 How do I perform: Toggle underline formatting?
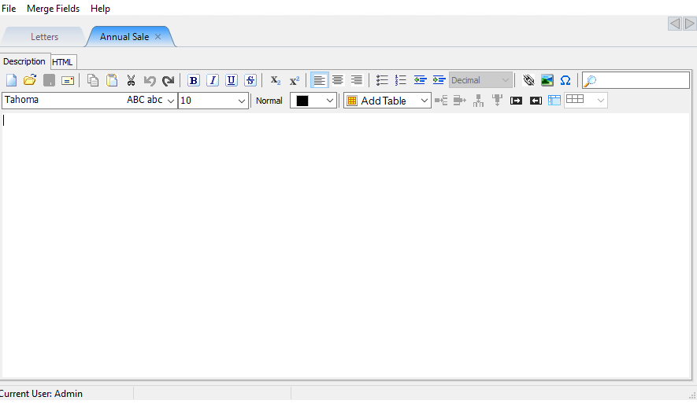tap(231, 80)
